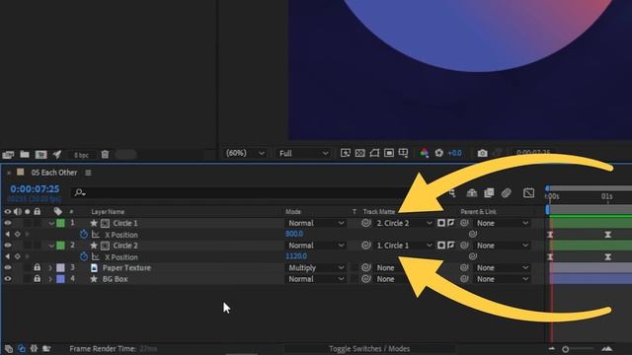Image resolution: width=632 pixels, height=355 pixels.
Task: Expand or collapse Layer Switches pane icon
Action: click(9, 349)
